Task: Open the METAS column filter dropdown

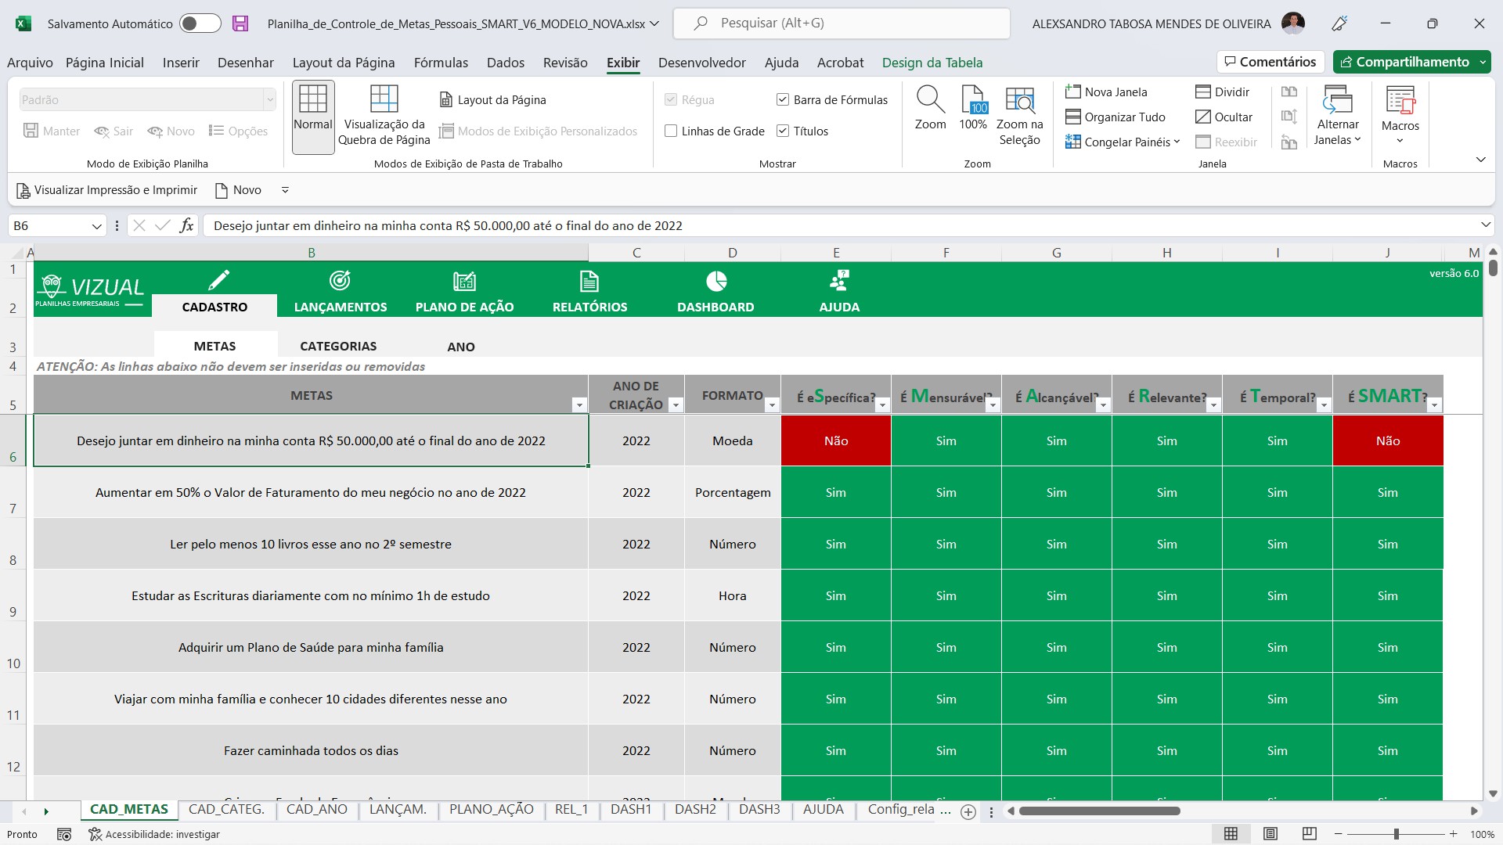Action: (x=579, y=405)
